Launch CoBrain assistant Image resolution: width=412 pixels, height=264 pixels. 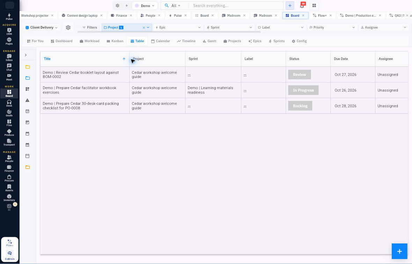coord(10,255)
